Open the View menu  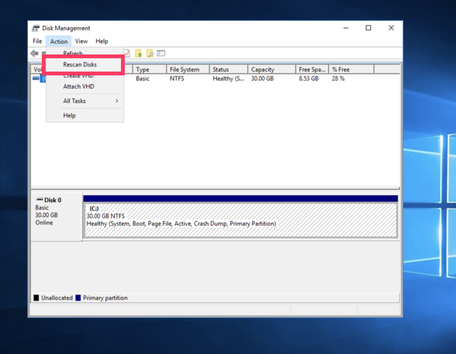[82, 41]
